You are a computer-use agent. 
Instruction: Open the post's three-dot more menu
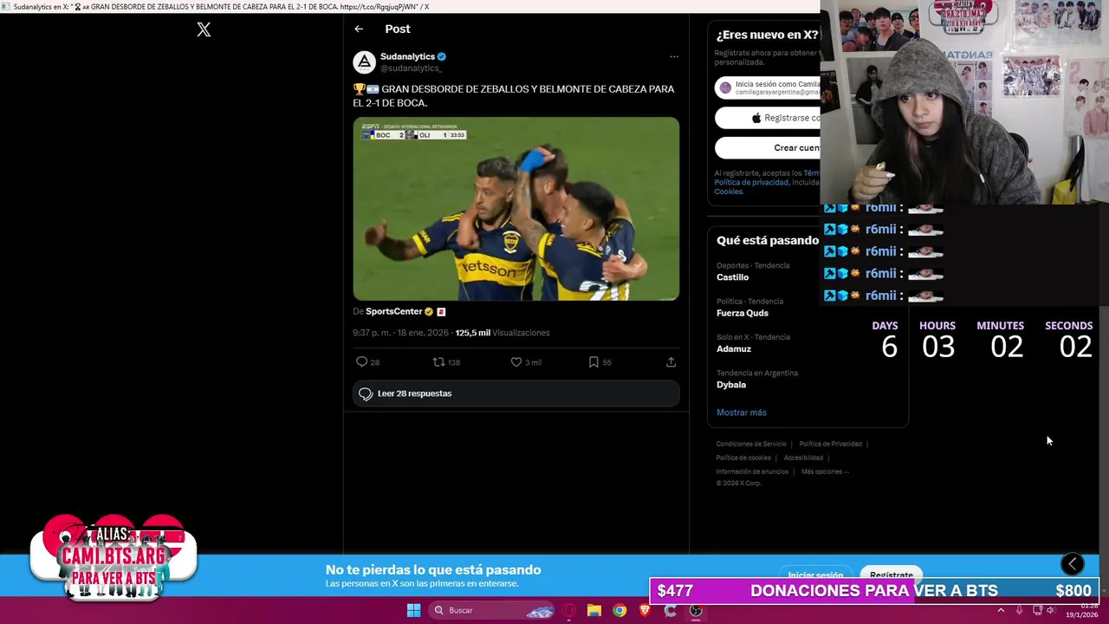point(674,56)
